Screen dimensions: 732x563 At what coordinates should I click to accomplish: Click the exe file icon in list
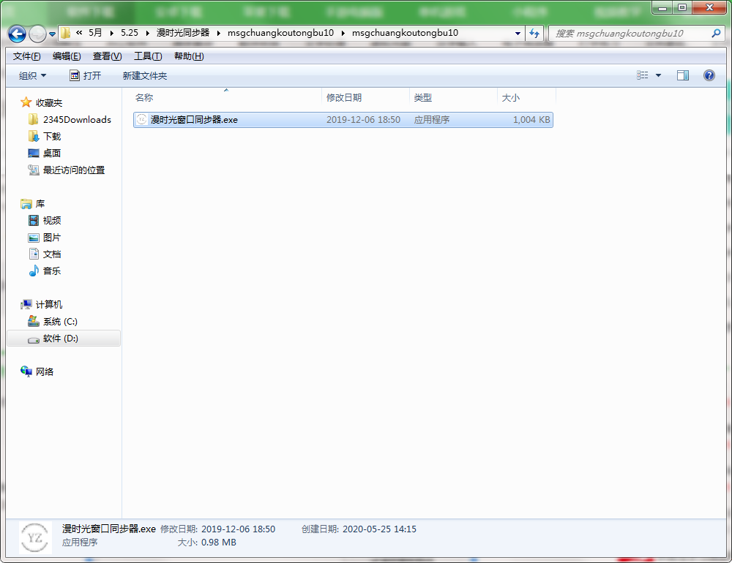[x=141, y=120]
